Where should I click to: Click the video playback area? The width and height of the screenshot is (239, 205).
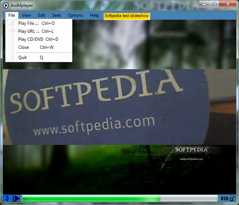(x=119, y=107)
